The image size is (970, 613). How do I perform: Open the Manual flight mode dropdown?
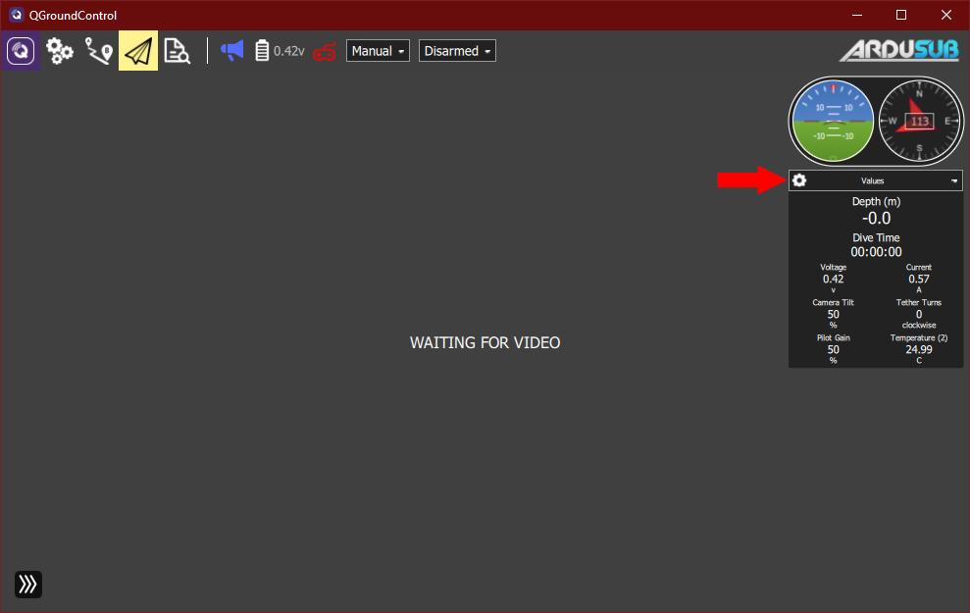tap(378, 51)
